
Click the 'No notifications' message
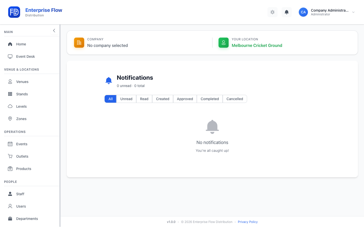tap(212, 143)
